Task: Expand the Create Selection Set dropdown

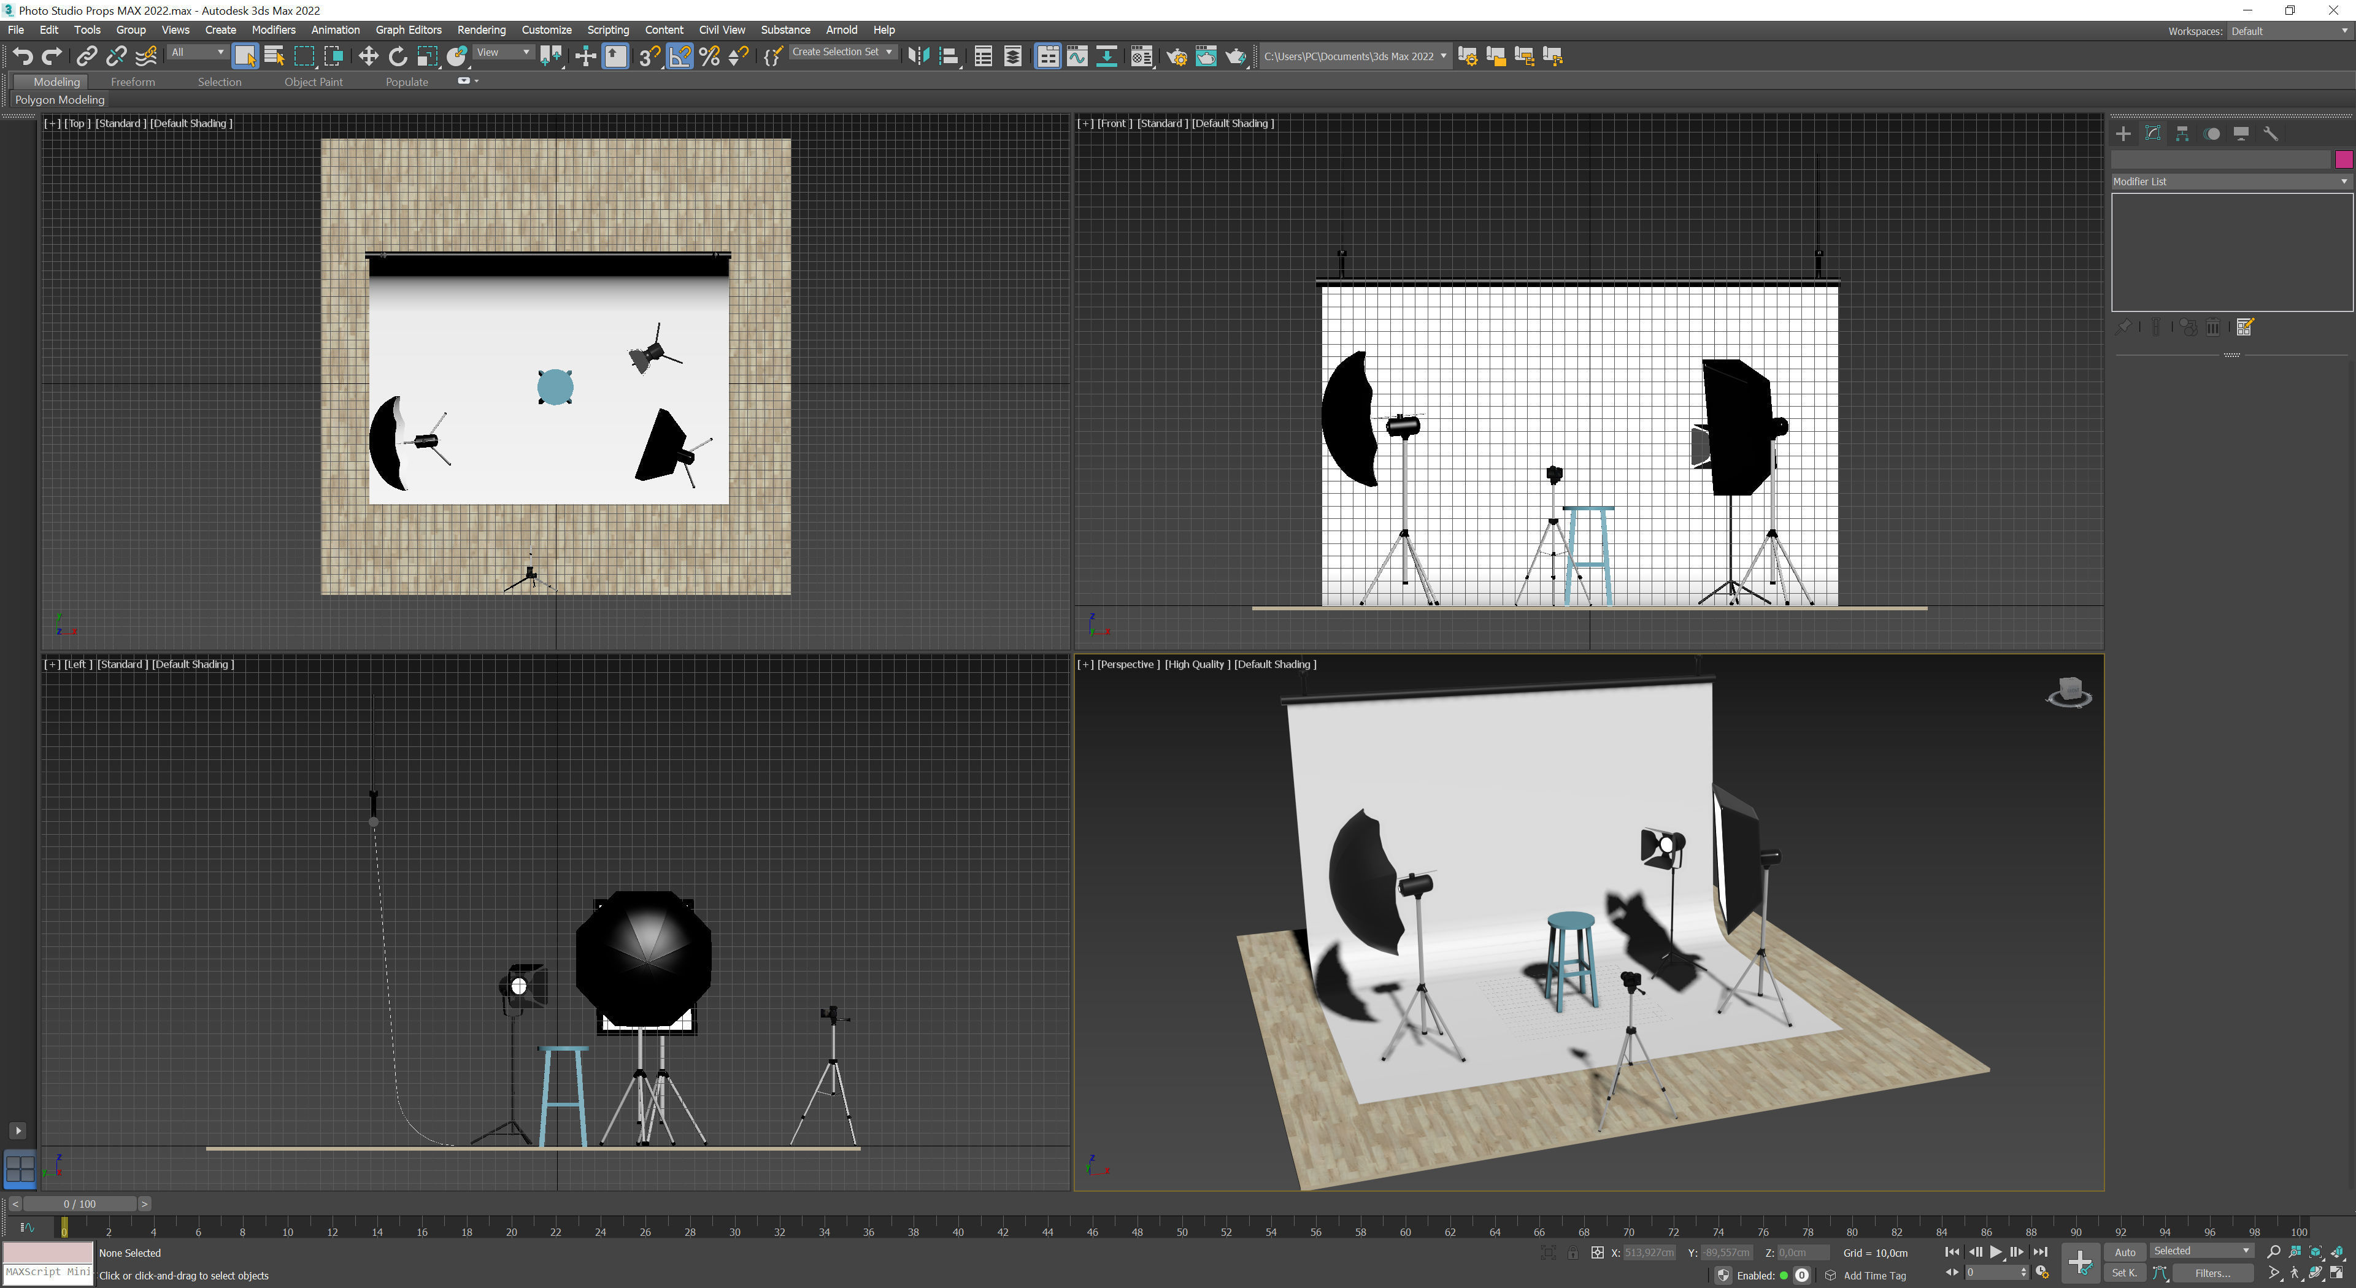Action: click(x=841, y=52)
